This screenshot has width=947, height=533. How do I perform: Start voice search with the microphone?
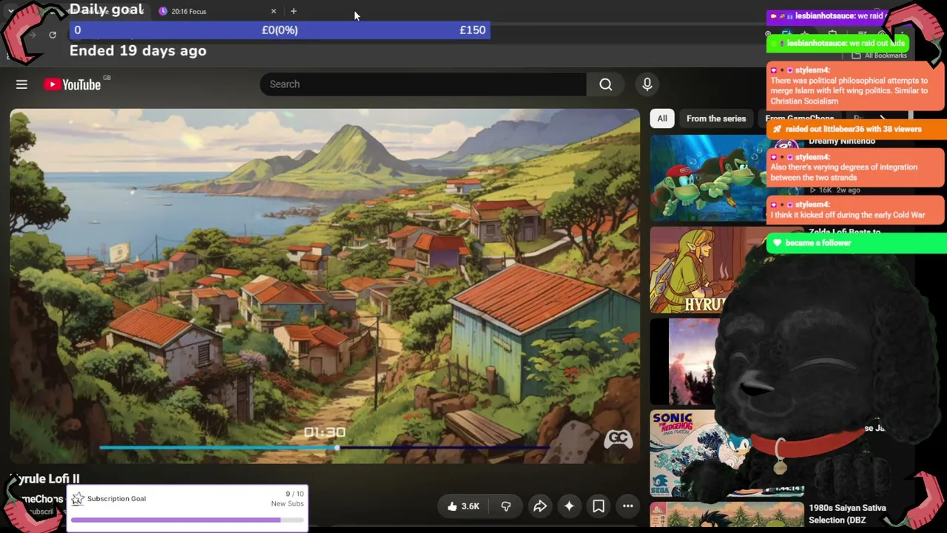[647, 84]
